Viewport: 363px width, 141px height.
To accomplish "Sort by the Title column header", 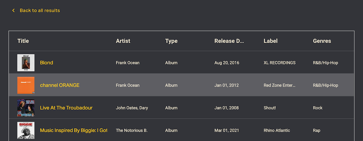I will (23, 41).
